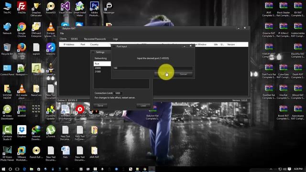306x172 pixels.
Task: Focus the port number input field
Action: [153, 68]
